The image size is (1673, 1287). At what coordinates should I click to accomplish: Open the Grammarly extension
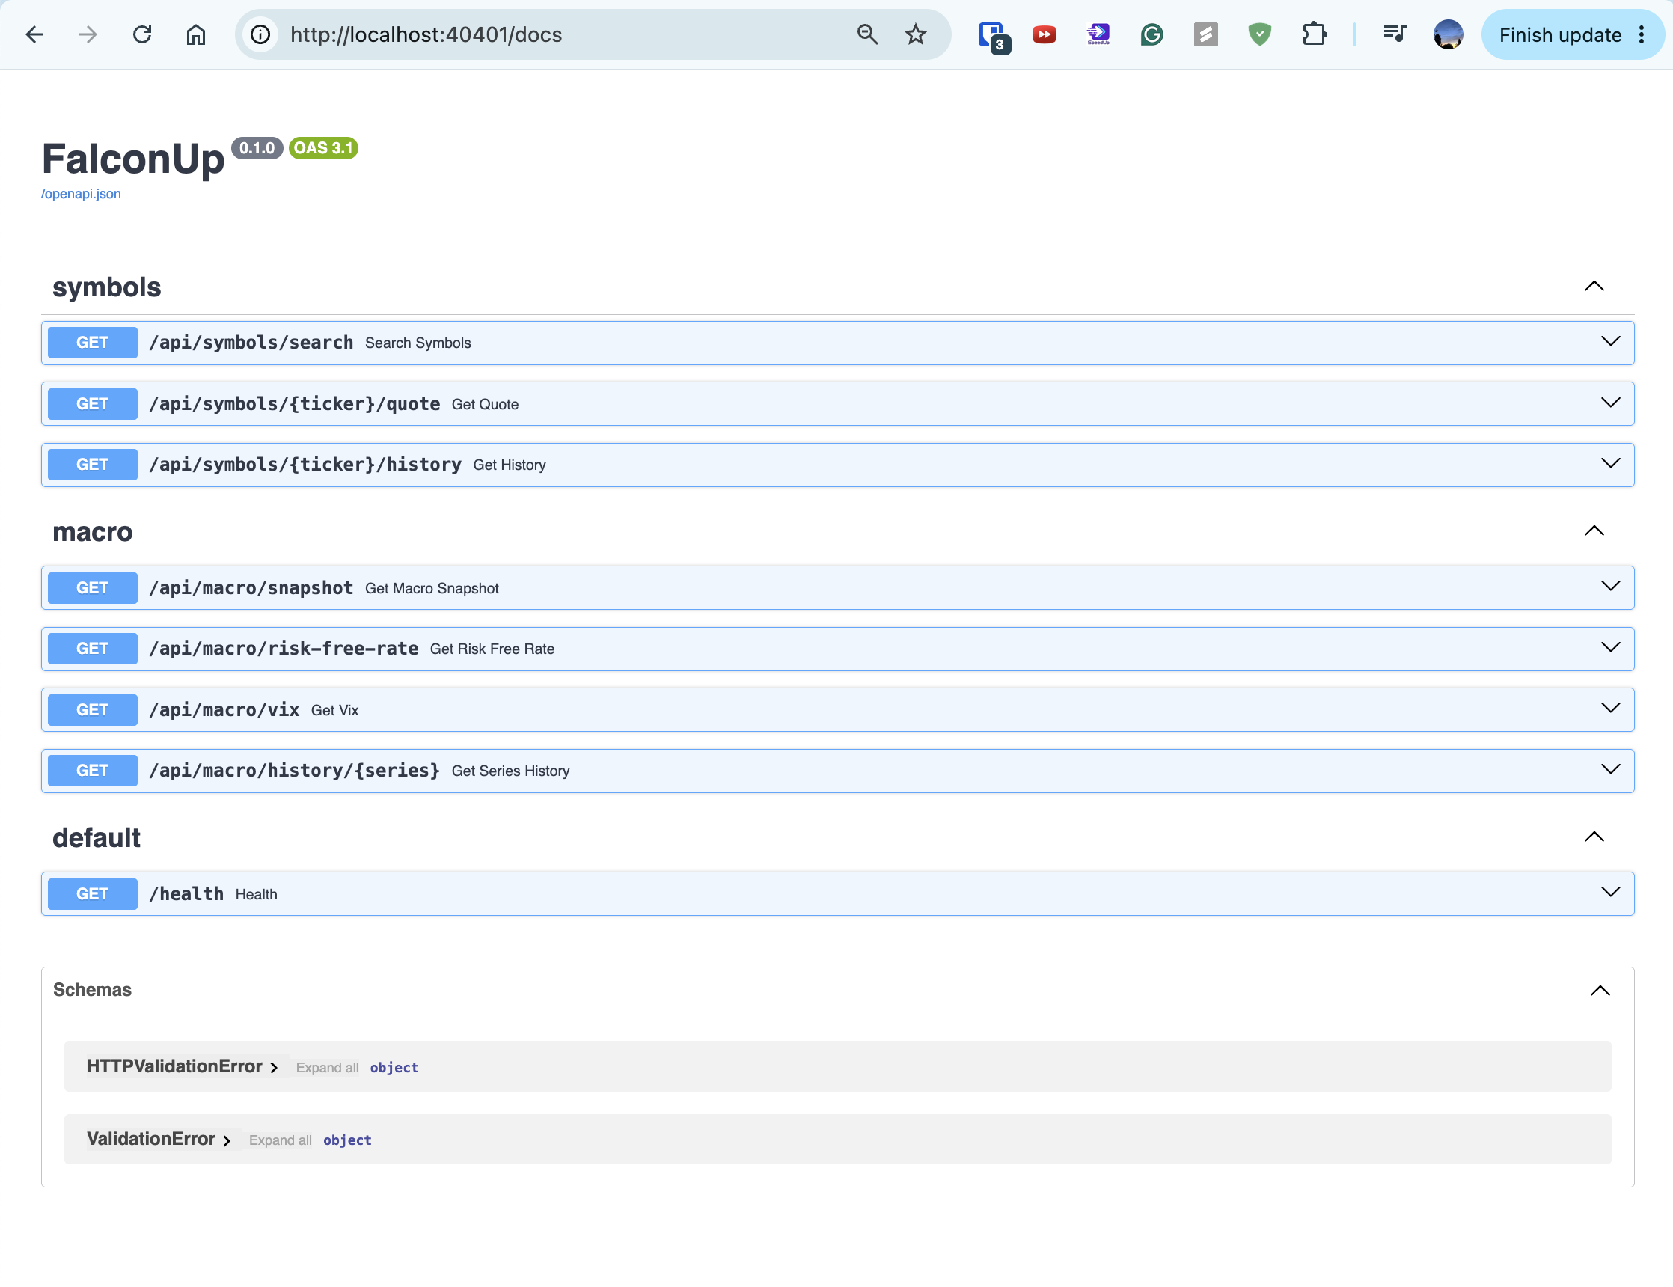point(1151,34)
